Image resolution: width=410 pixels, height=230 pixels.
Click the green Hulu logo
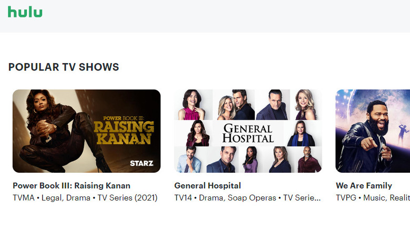[x=25, y=12]
